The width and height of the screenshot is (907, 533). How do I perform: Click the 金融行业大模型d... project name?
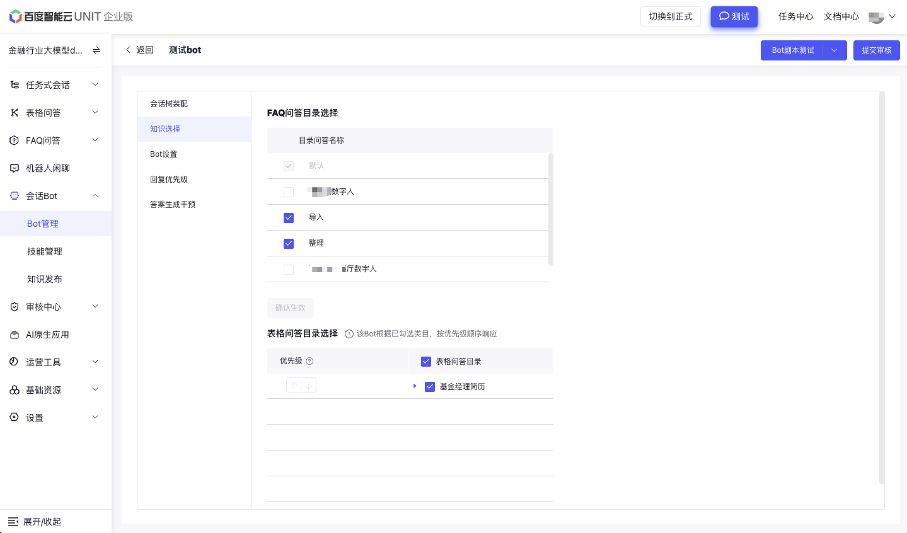[x=45, y=50]
